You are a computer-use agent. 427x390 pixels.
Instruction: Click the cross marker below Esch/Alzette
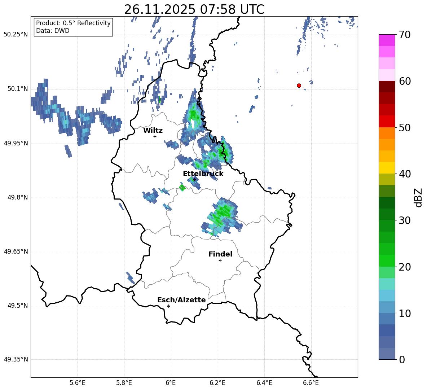168,306
